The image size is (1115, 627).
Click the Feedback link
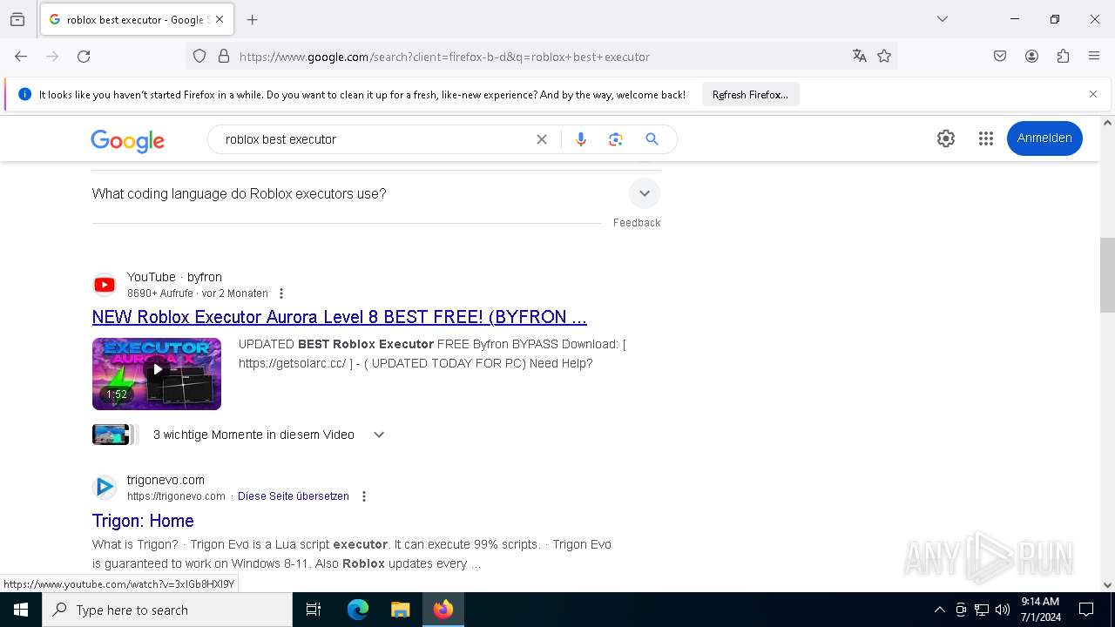pyautogui.click(x=637, y=223)
